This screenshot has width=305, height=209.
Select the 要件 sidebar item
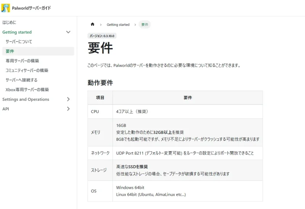click(x=38, y=51)
